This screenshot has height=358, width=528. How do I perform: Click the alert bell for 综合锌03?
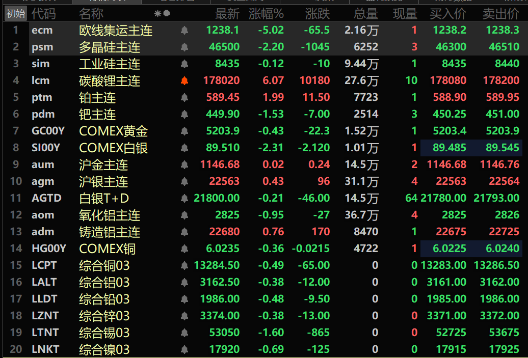tap(184, 316)
